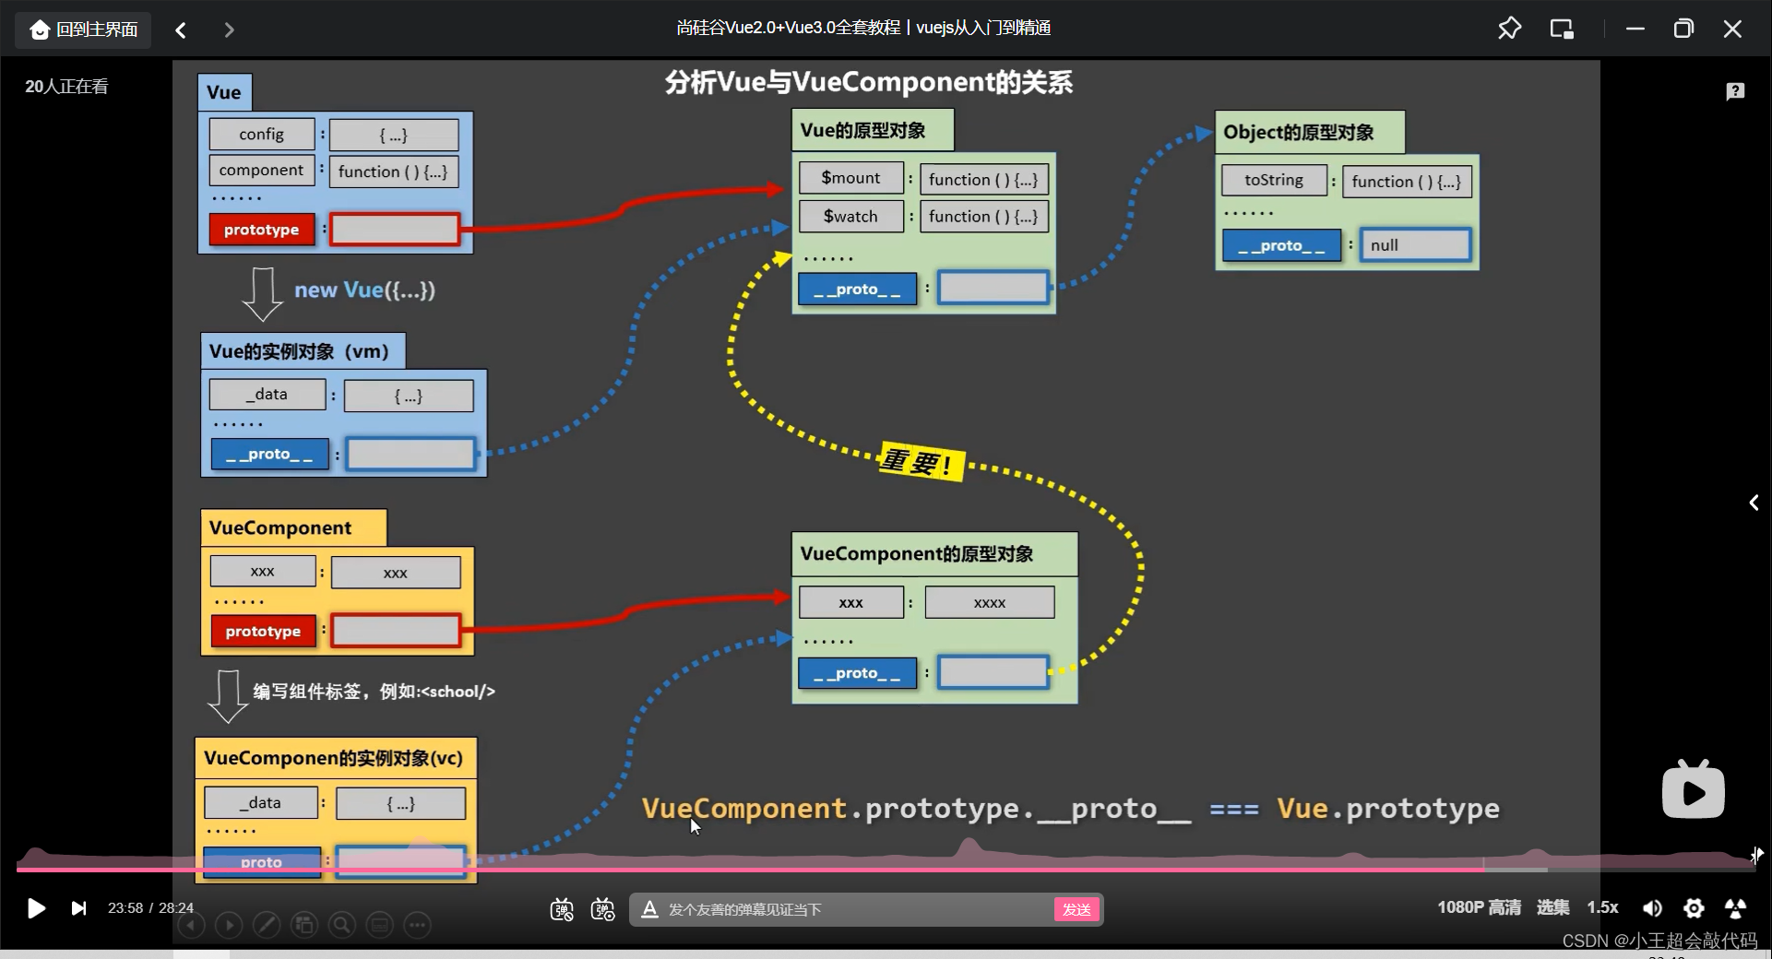The height and width of the screenshot is (959, 1772).
Task: Click the $watch cell in slide
Action: tap(850, 217)
